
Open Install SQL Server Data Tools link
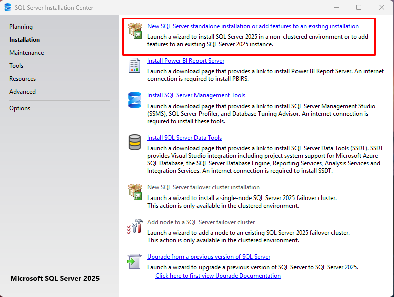[x=184, y=138]
